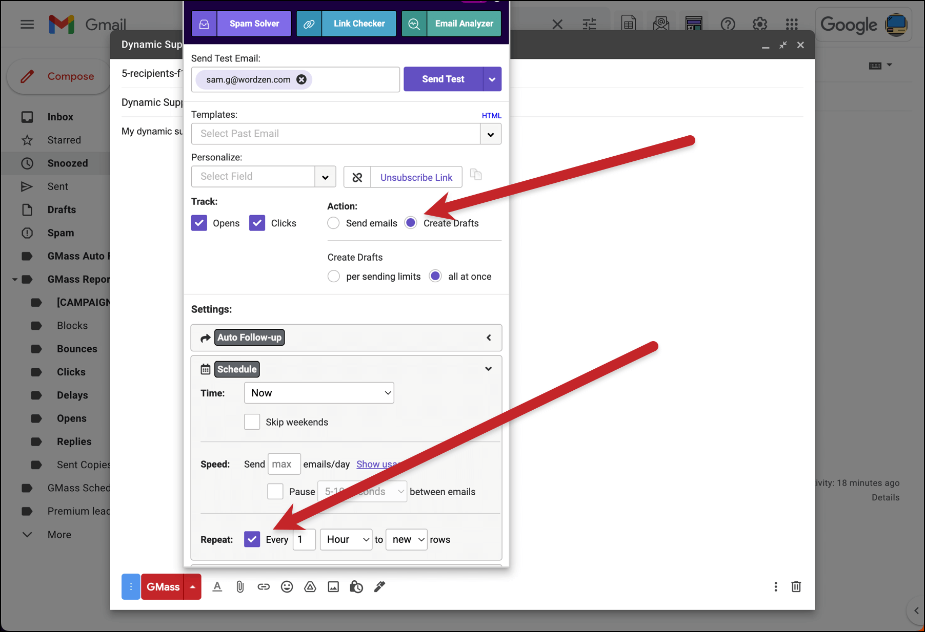Open formatting options text icon
925x632 pixels.
pyautogui.click(x=217, y=587)
